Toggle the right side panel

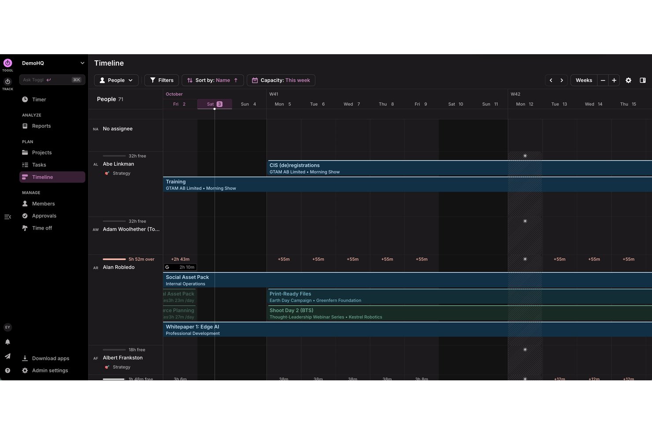643,80
